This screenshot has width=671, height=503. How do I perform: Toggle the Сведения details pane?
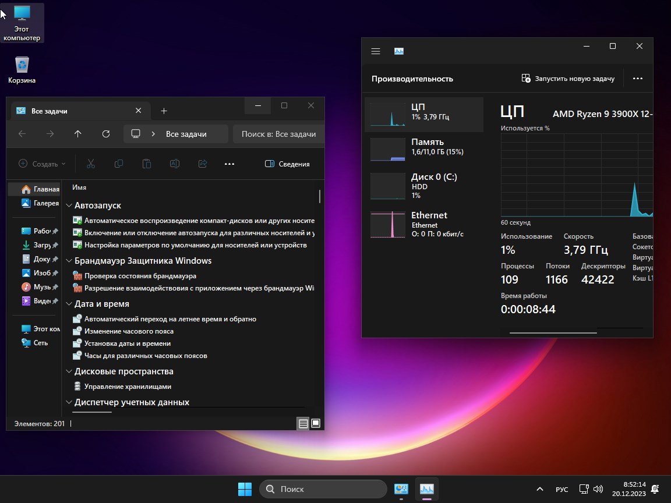pos(287,164)
